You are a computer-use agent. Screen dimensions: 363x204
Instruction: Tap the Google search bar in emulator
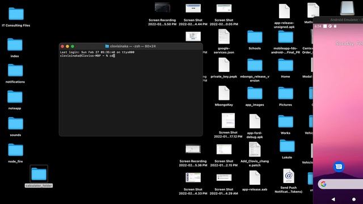tap(340, 184)
